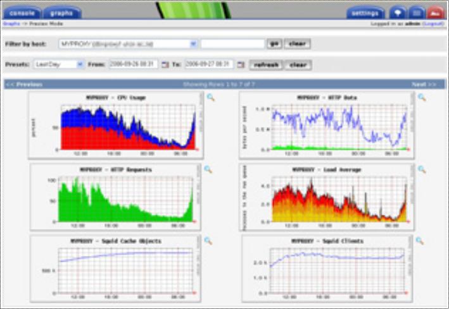
Task: Open zoom icon for HTTP Requests graph
Action: [x=208, y=169]
